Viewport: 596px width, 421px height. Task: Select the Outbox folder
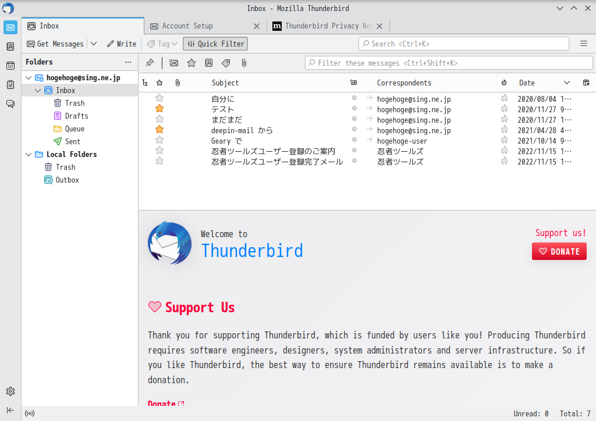point(79,180)
